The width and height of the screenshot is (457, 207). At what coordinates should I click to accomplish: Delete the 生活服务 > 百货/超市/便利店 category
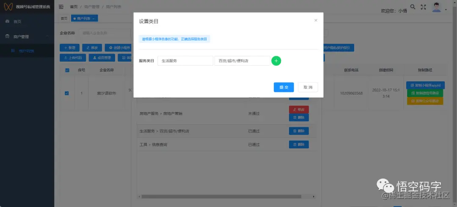pos(299,131)
